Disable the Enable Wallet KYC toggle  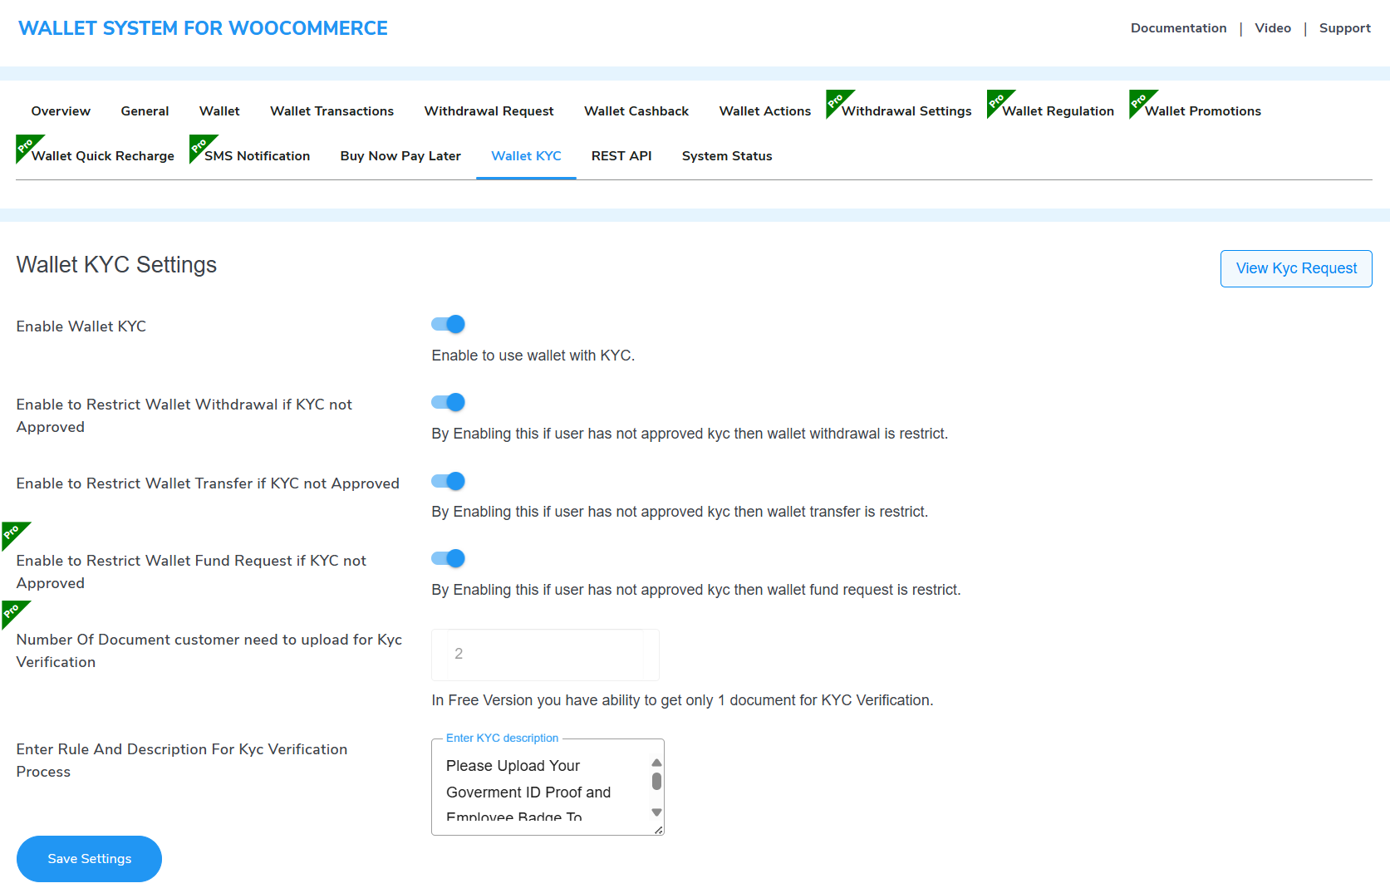click(448, 324)
